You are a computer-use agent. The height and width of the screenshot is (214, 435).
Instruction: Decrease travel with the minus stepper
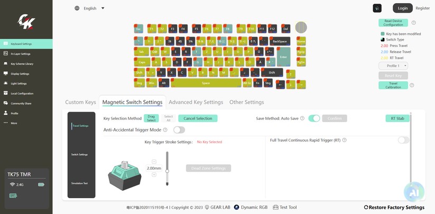click(x=154, y=162)
